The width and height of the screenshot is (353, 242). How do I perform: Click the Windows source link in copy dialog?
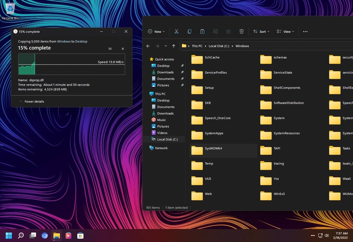click(x=64, y=41)
